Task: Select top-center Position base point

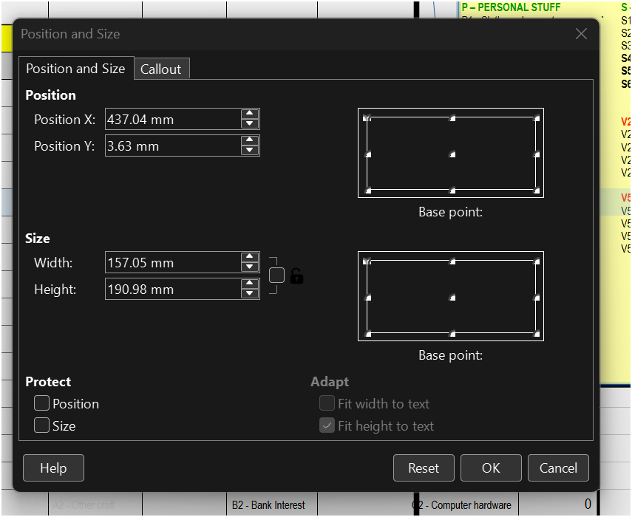Action: pos(452,118)
